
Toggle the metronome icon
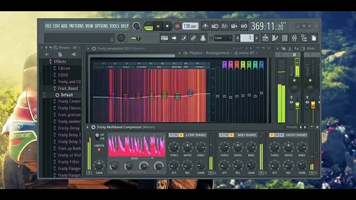coord(206,26)
